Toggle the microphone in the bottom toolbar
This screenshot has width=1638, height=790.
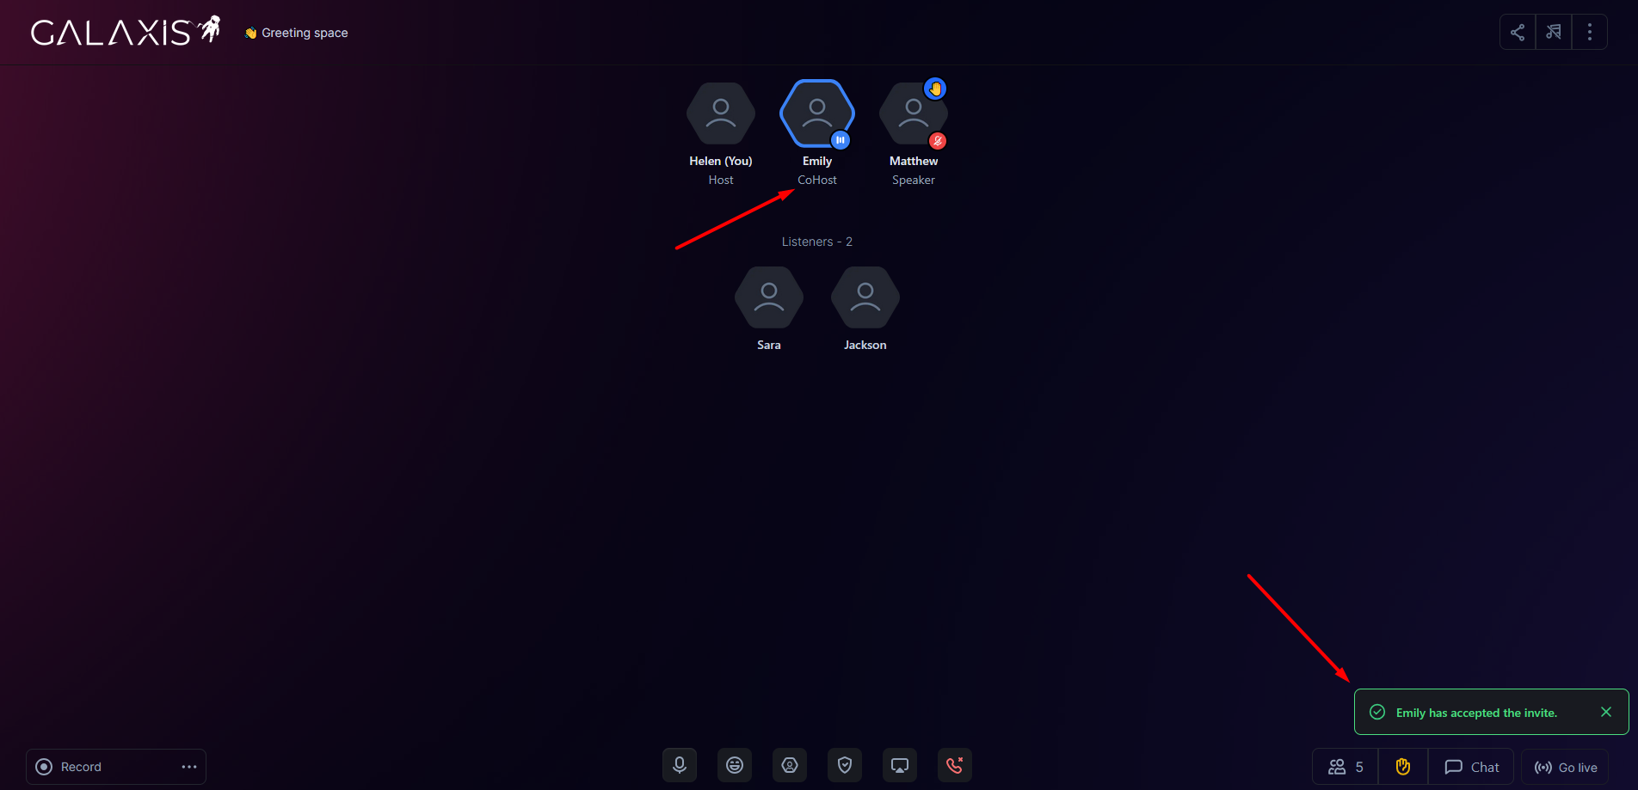(680, 765)
